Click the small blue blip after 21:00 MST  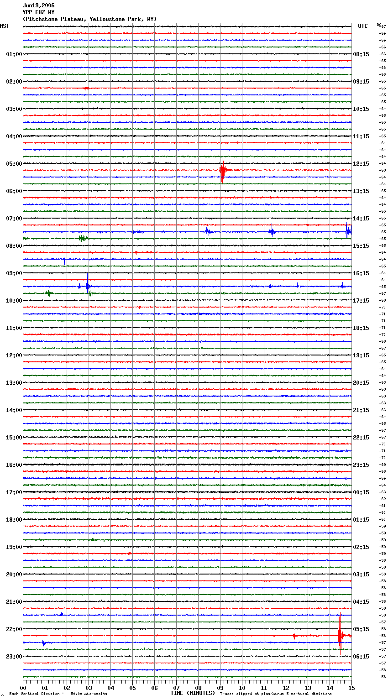pyautogui.click(x=61, y=614)
